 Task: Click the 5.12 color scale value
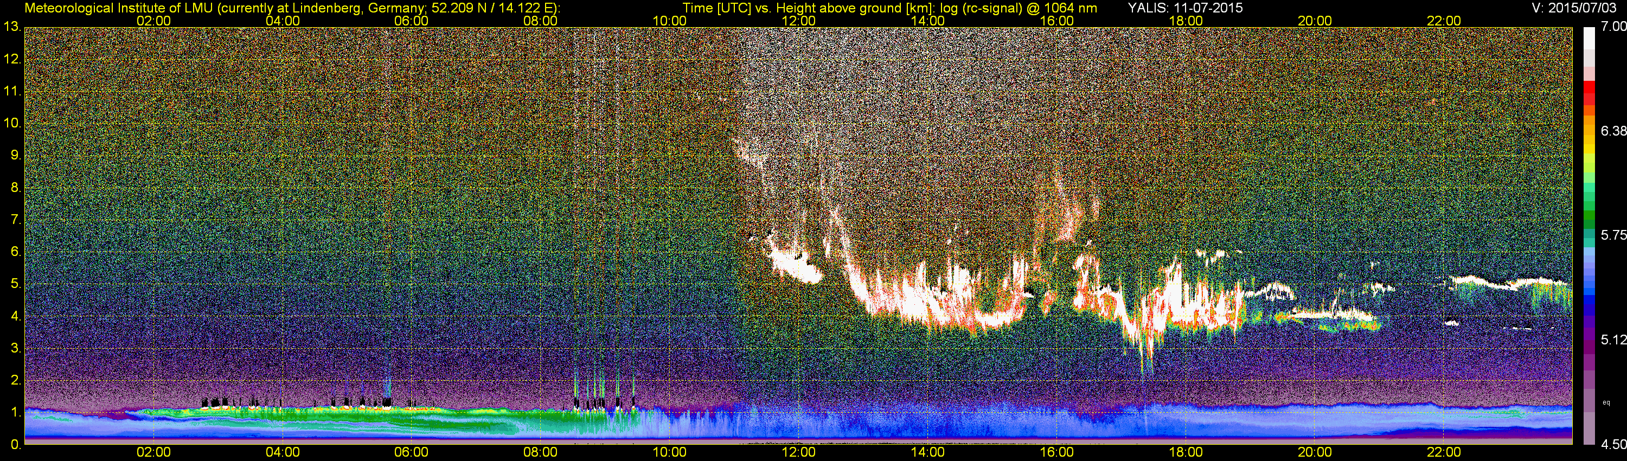[x=1614, y=341]
